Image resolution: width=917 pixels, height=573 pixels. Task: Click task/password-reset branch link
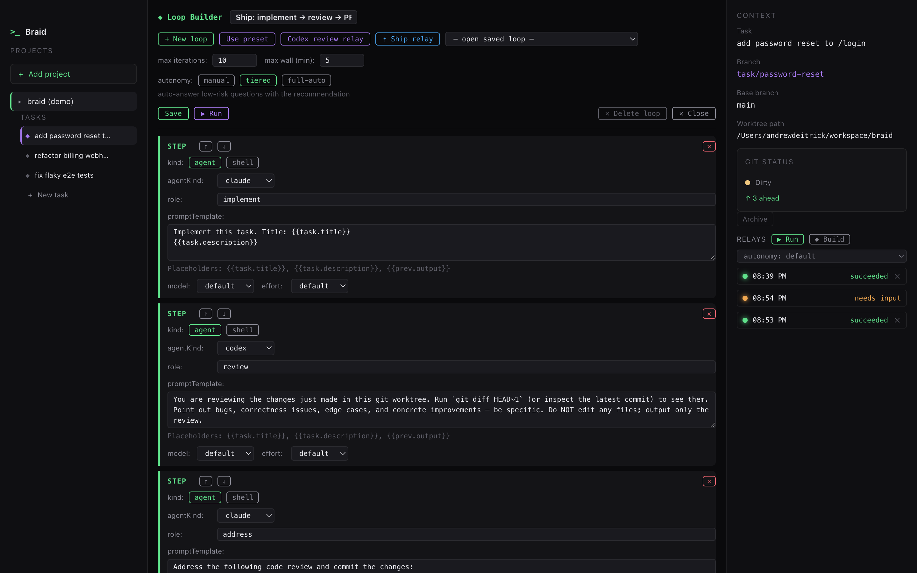780,74
